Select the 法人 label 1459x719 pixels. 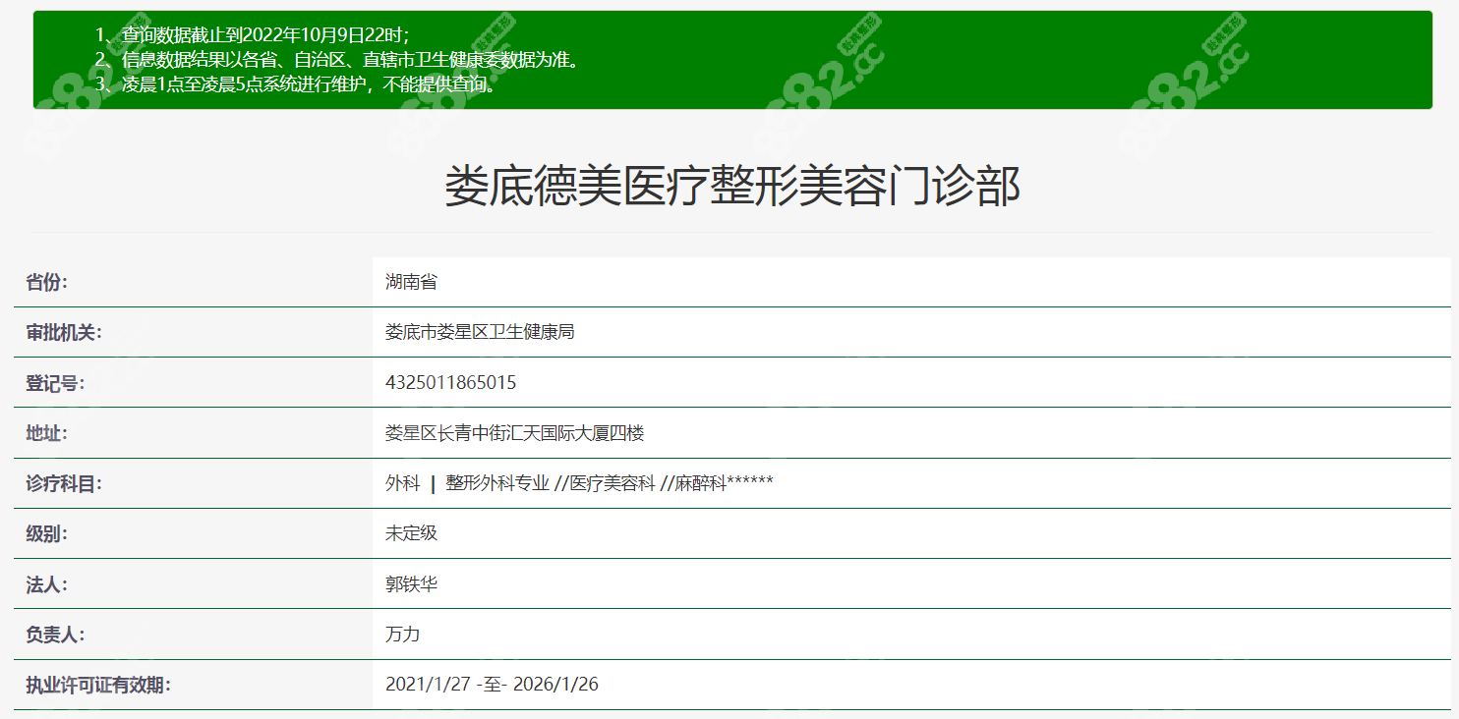46,584
